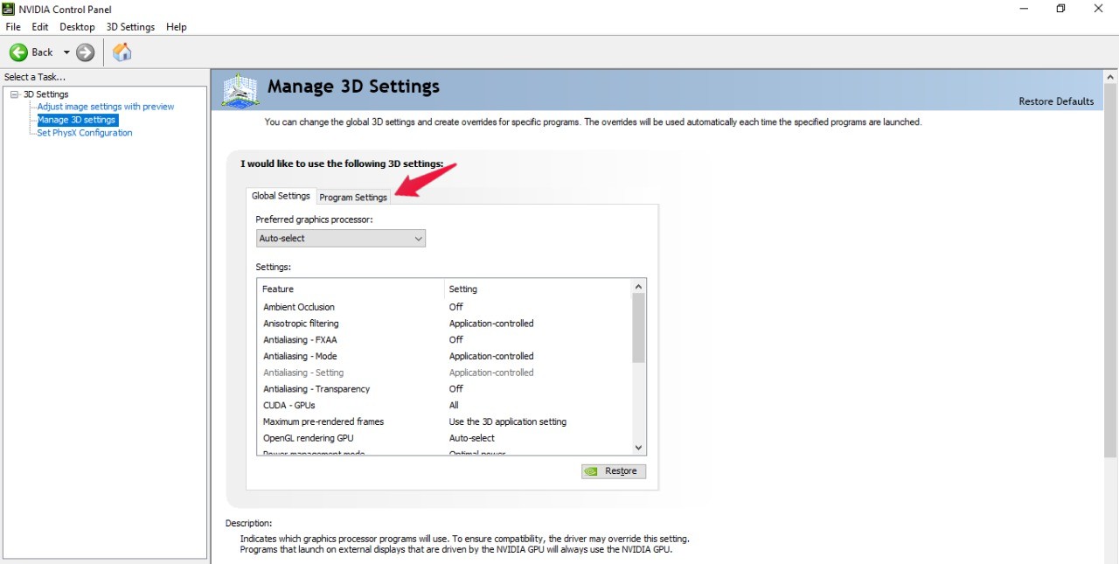Open the Preferred graphics processor dropdown
The image size is (1119, 564).
tap(341, 238)
